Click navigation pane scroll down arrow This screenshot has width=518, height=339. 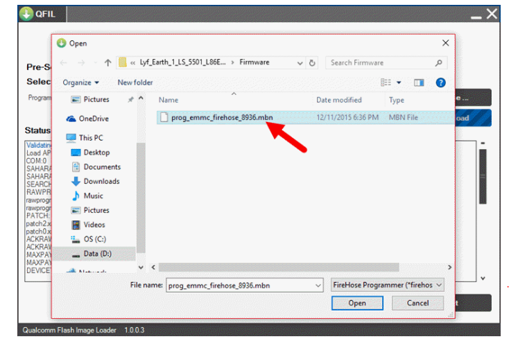[141, 268]
